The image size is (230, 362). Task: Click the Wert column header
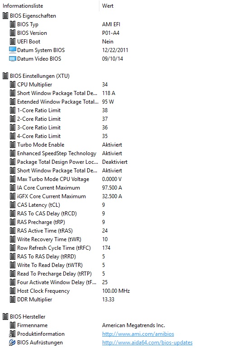(x=108, y=6)
